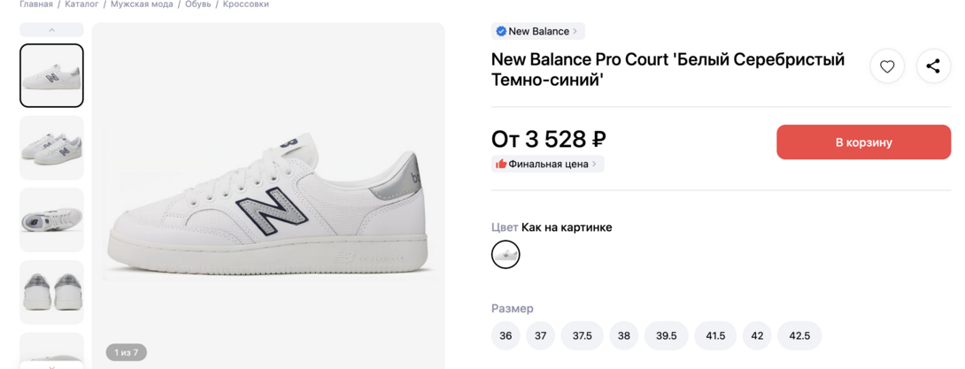
Task: Expand Финальная цена price details
Action: pos(594,164)
